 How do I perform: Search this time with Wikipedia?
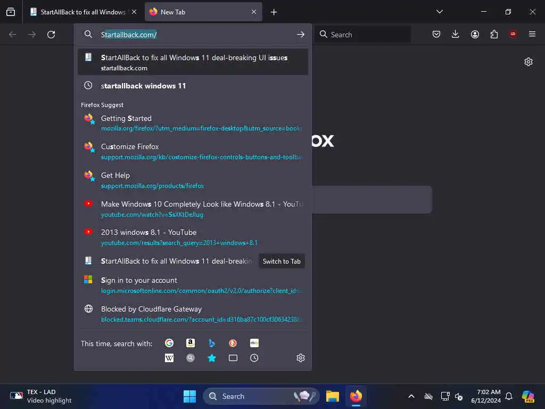point(169,358)
